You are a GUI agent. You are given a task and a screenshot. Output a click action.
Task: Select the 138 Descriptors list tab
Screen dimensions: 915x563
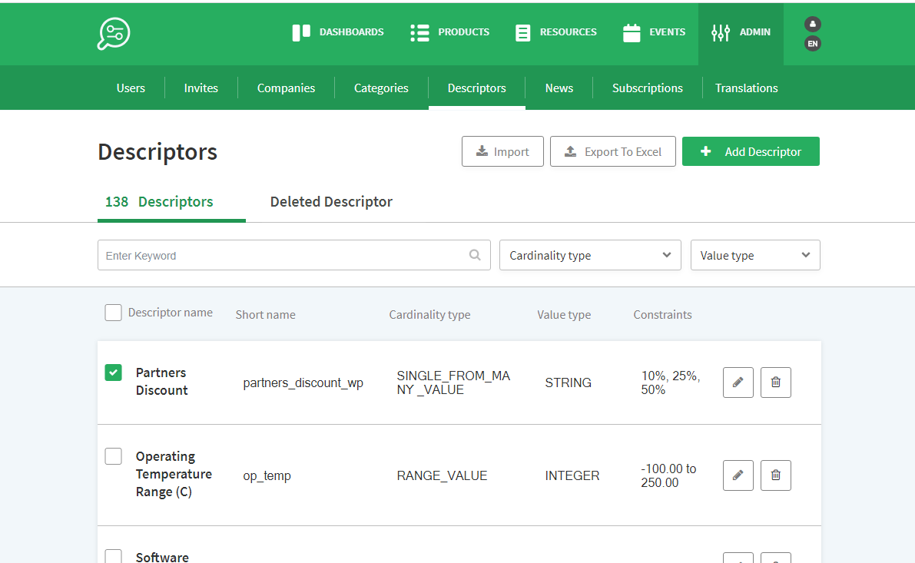pyautogui.click(x=171, y=203)
